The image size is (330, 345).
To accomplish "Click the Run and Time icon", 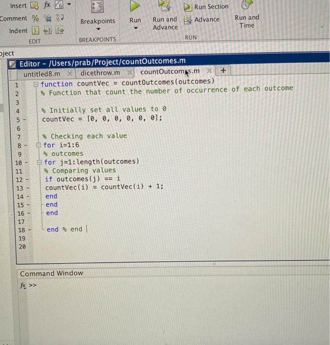I will click(x=247, y=5).
